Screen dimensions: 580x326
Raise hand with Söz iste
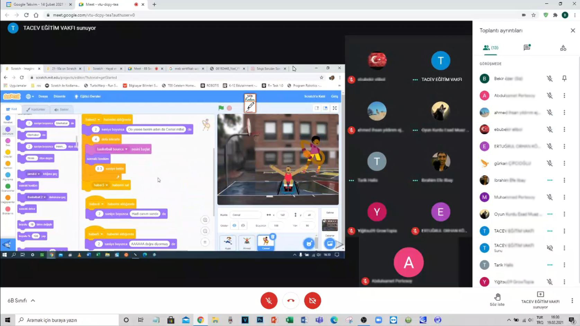(x=497, y=299)
